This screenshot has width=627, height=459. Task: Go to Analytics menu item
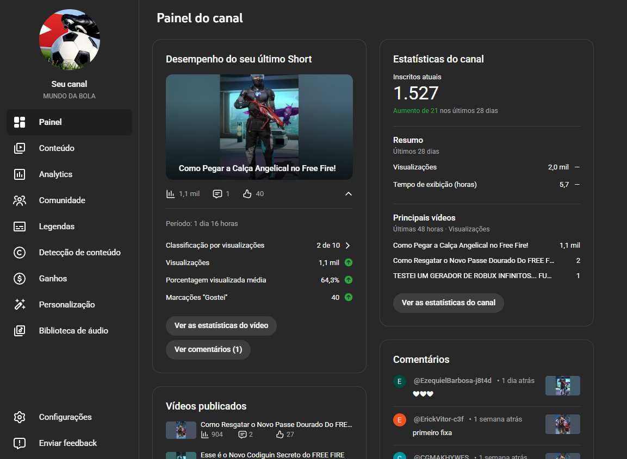[69, 174]
